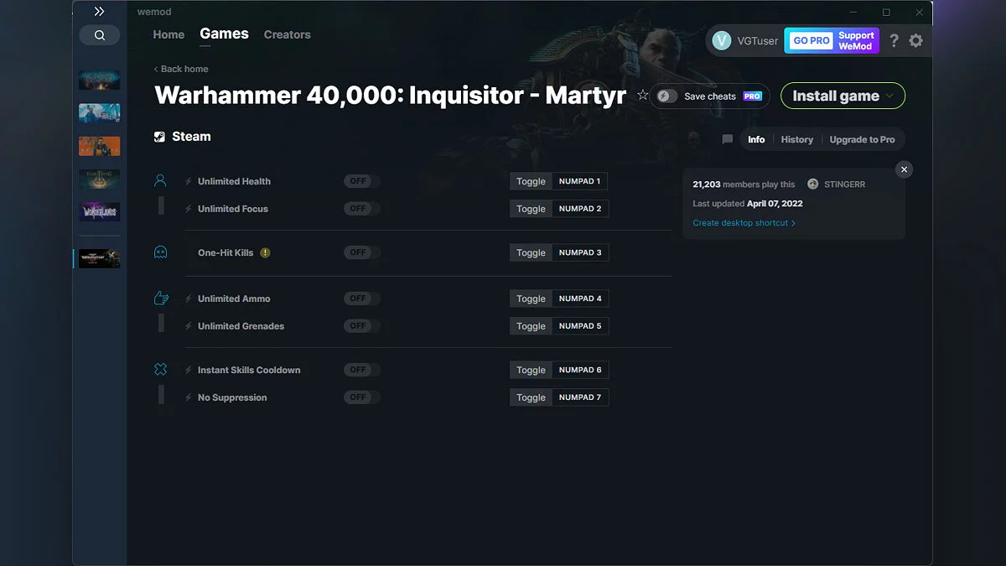The height and width of the screenshot is (566, 1006).
Task: Open the chat icon next to Info
Action: point(727,139)
